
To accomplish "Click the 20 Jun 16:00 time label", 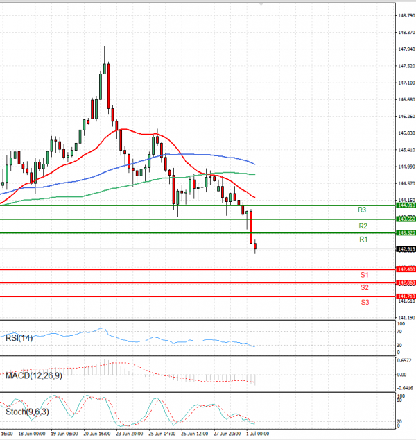I will 97,434.
